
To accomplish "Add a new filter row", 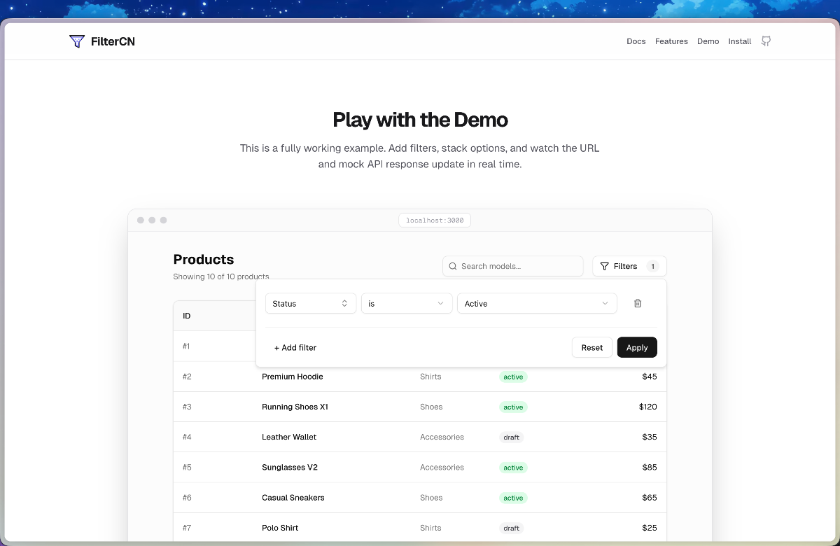I will point(295,347).
